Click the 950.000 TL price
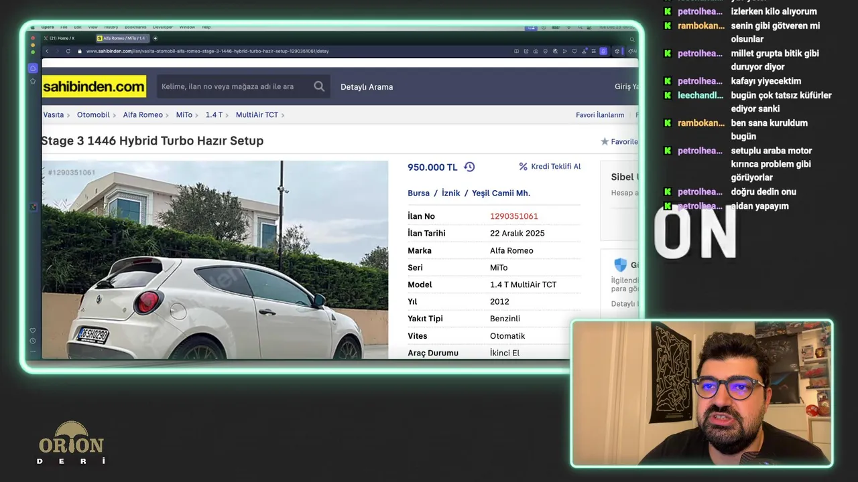The width and height of the screenshot is (858, 482). (432, 167)
